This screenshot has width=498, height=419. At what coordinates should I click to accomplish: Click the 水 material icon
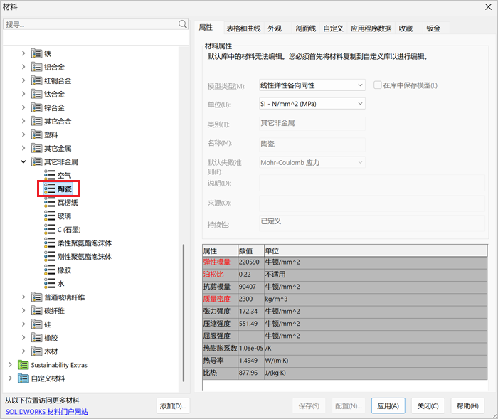pyautogui.click(x=50, y=283)
